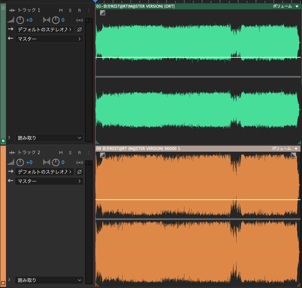Click the Track 2 volume knob
This screenshot has height=288, width=302.
click(20, 162)
